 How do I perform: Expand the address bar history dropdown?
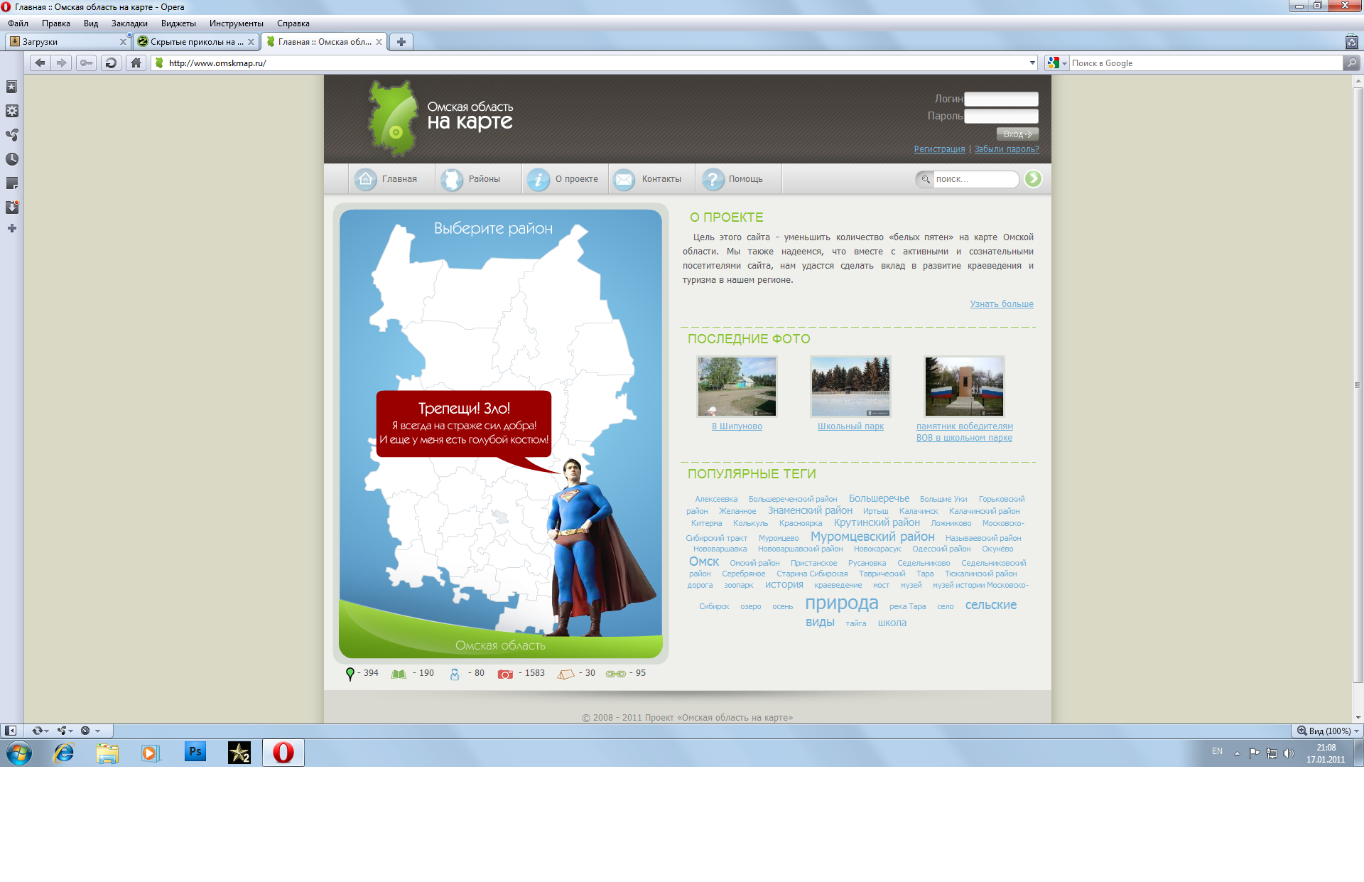[x=1032, y=63]
